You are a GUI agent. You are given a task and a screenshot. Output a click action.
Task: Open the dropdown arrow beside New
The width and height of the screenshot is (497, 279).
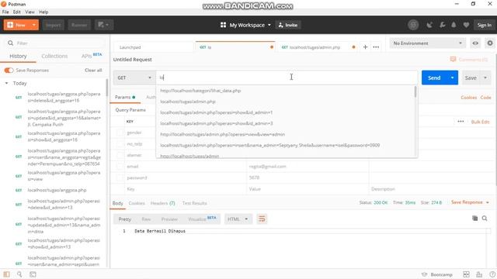34,25
